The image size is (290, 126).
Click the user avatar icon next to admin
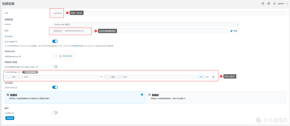click(275, 3)
